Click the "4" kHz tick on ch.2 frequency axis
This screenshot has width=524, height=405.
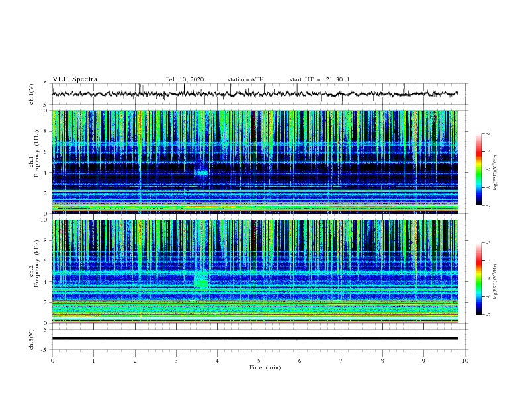[x=47, y=282]
